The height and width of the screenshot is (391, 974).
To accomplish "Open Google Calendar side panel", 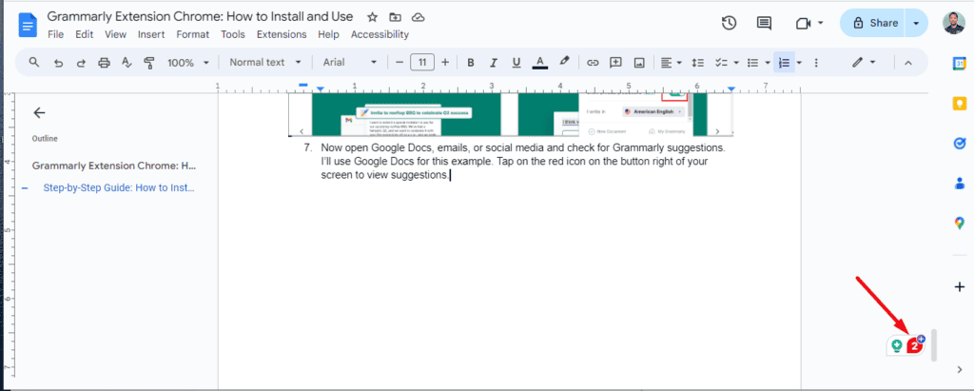I will 959,64.
